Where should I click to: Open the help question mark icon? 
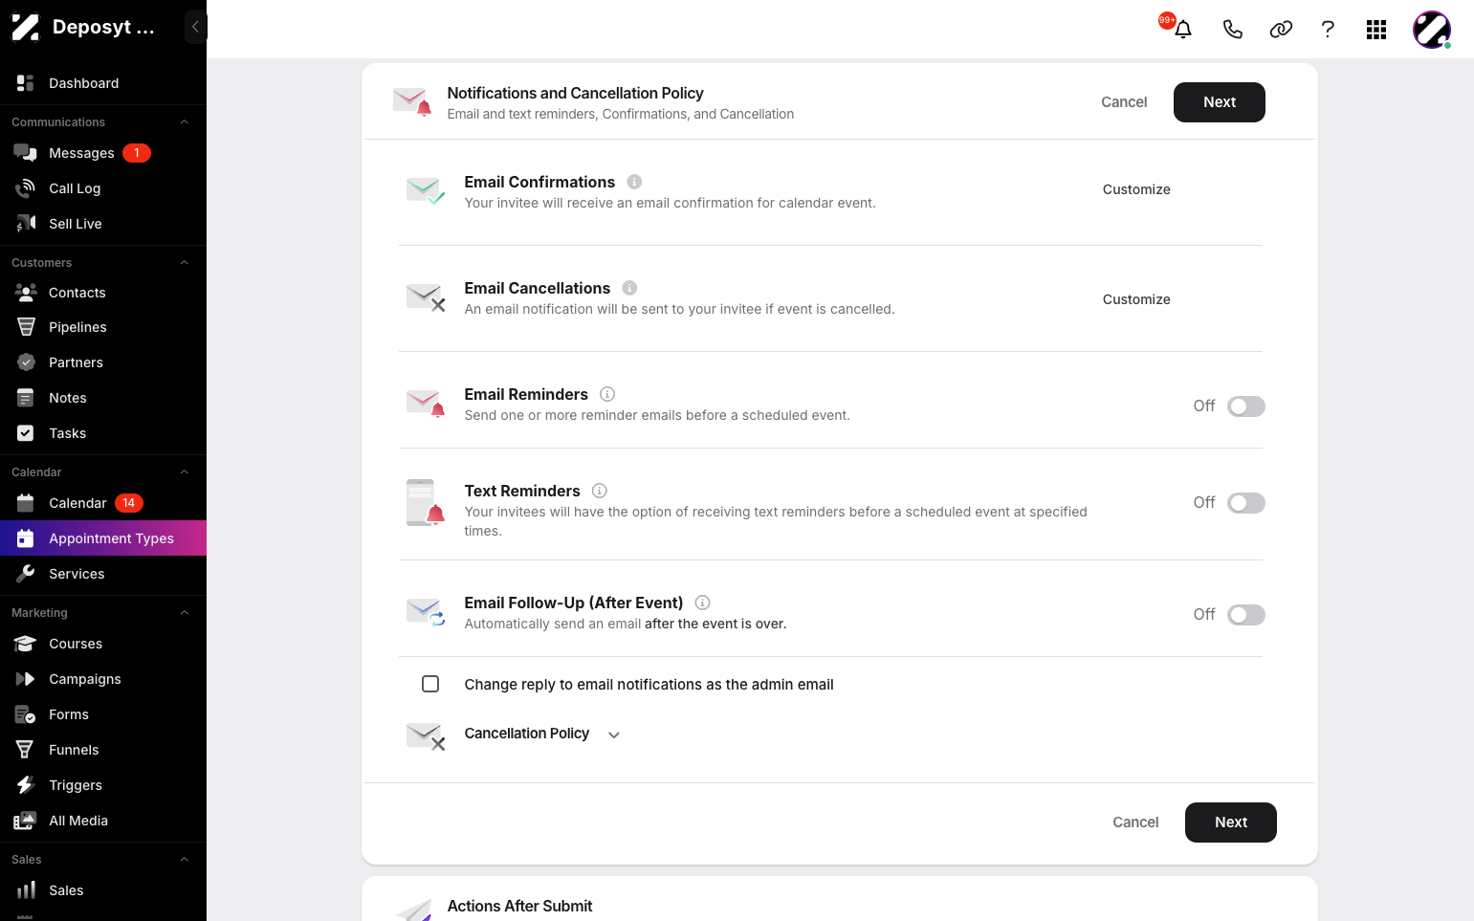pyautogui.click(x=1328, y=29)
